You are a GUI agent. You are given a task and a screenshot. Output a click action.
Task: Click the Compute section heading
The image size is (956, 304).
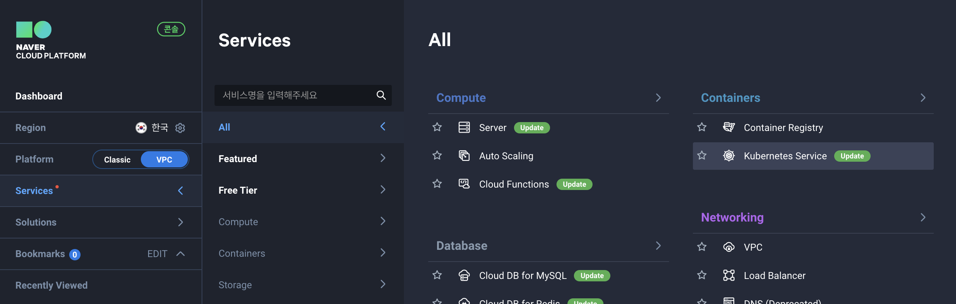pyautogui.click(x=461, y=98)
